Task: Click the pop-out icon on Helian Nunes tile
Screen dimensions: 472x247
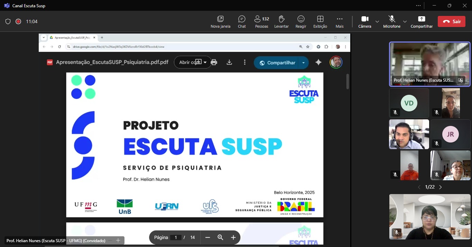Action: point(460,80)
